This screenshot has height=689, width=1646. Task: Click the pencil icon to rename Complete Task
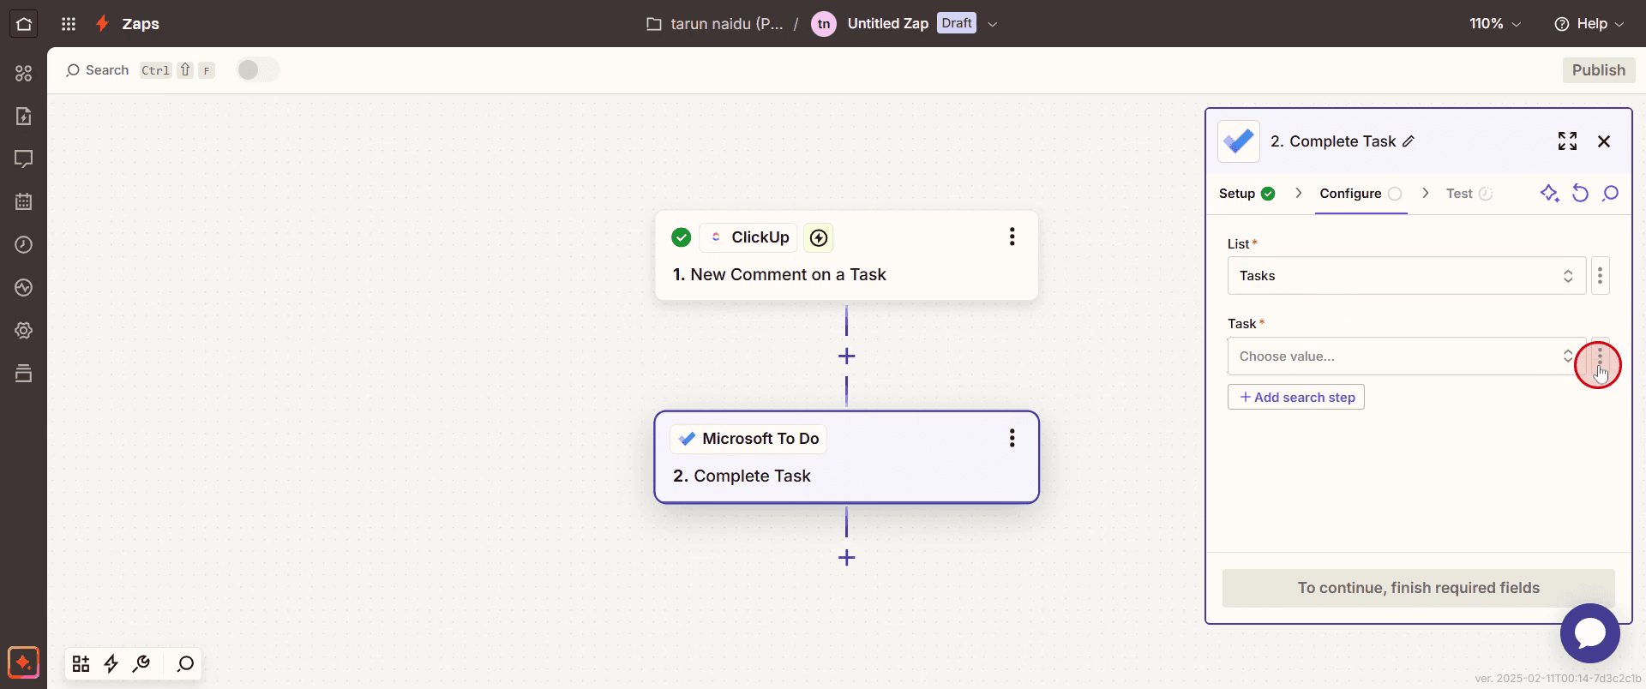(x=1409, y=141)
